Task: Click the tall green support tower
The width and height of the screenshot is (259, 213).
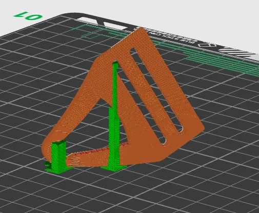Action: [114, 117]
